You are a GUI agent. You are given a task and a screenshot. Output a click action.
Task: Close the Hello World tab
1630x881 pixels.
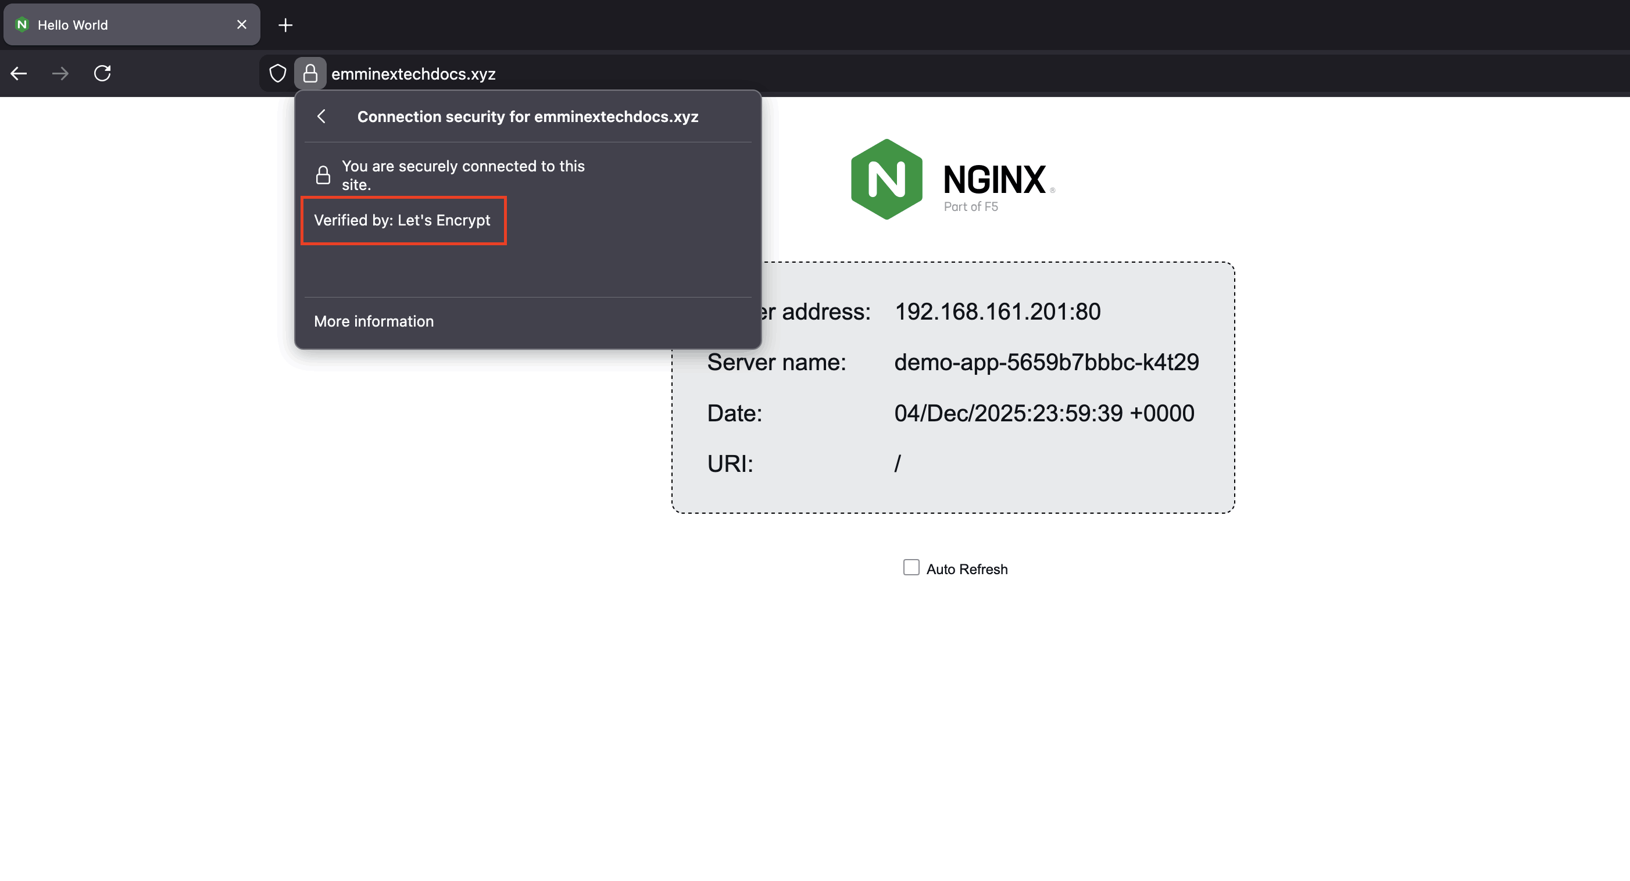pos(242,24)
